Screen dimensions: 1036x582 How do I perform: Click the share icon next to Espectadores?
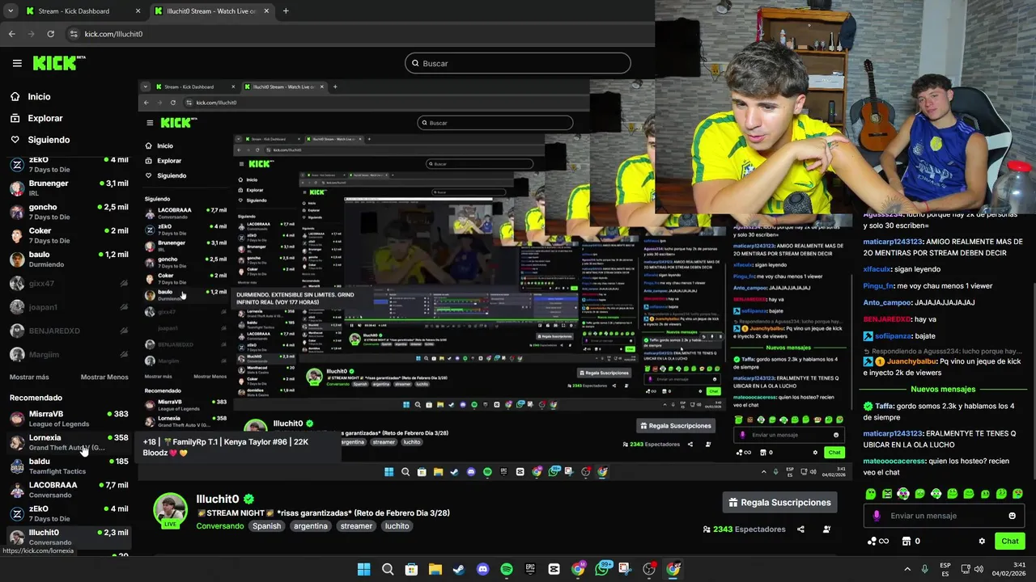pos(800,529)
